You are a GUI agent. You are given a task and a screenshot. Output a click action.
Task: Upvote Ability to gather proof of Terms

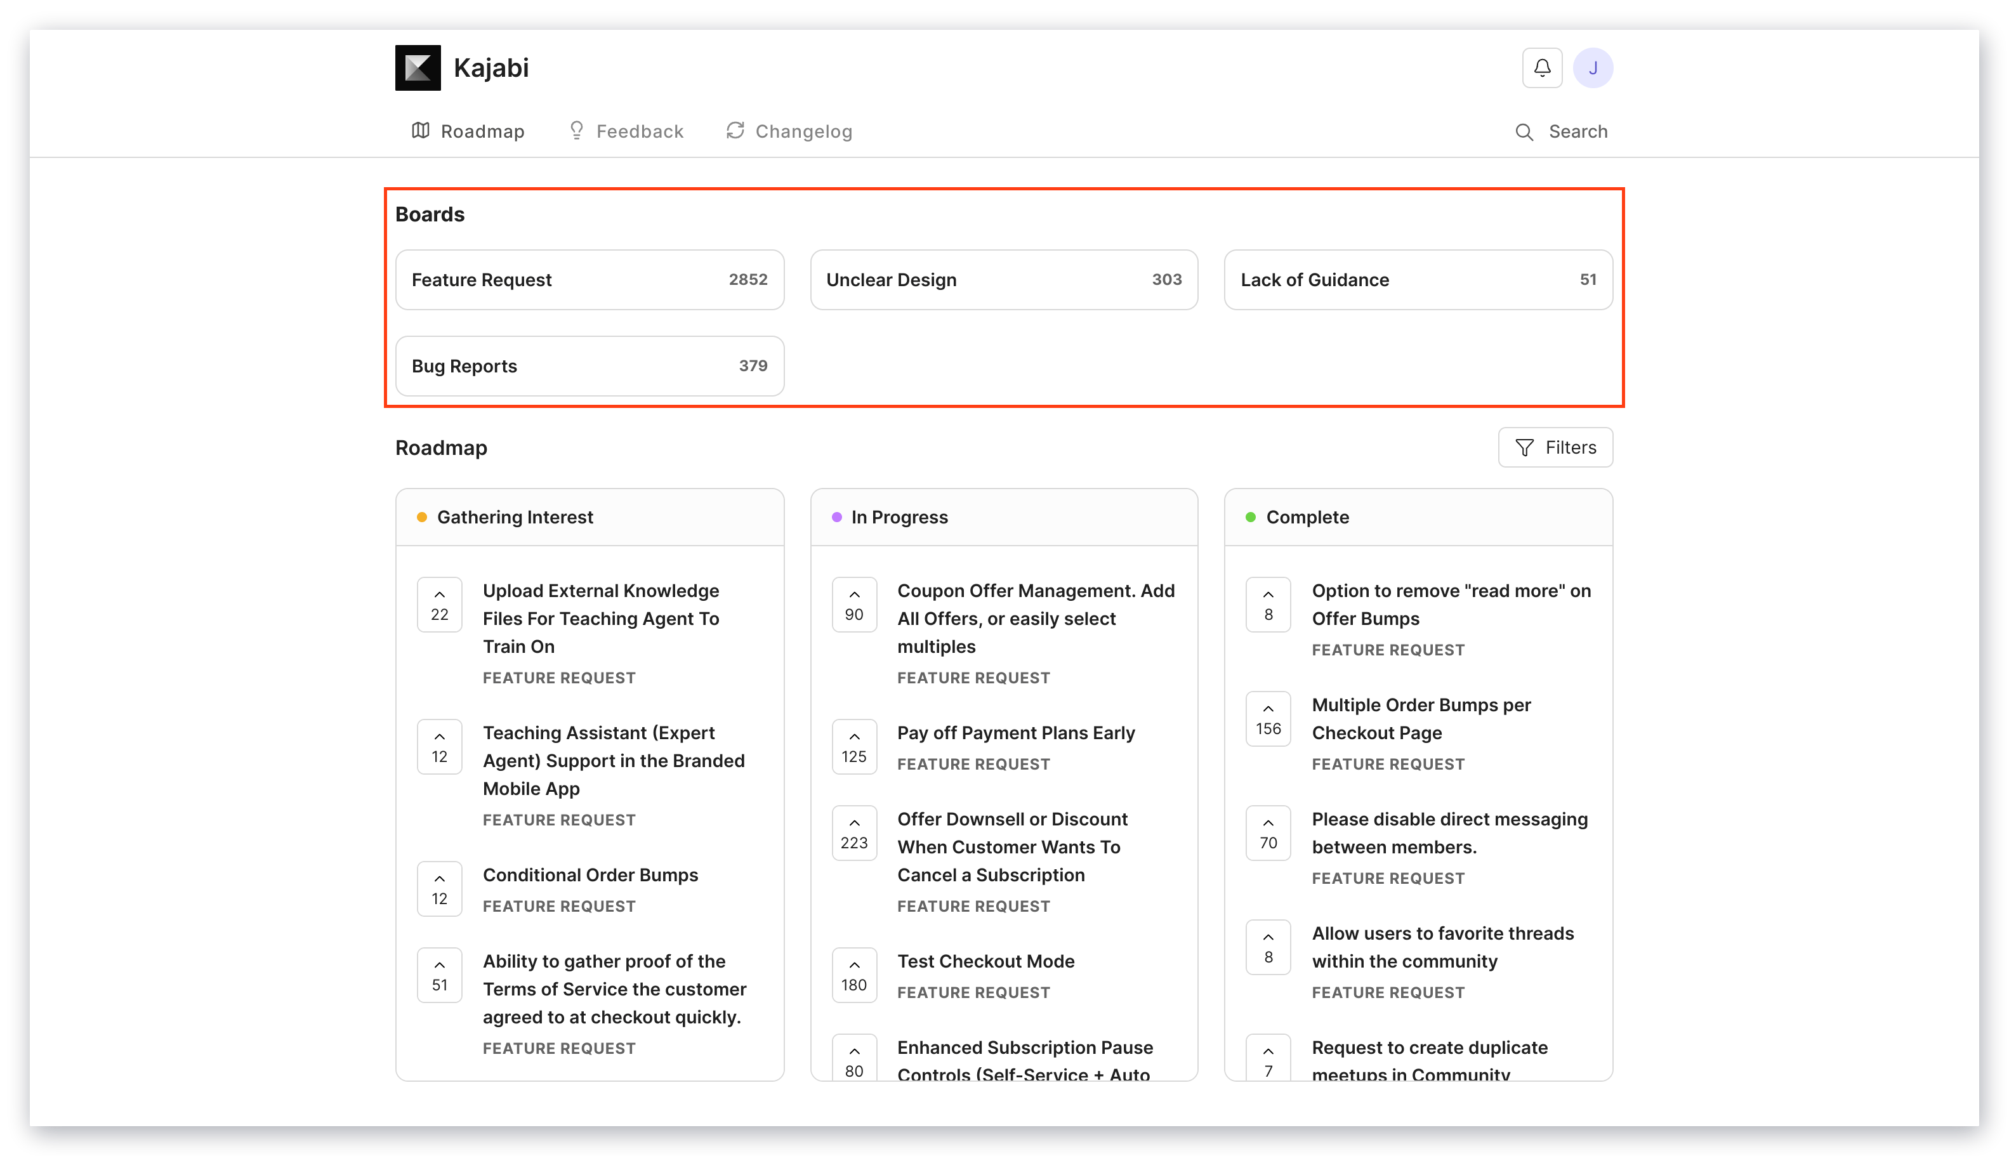coord(439,975)
